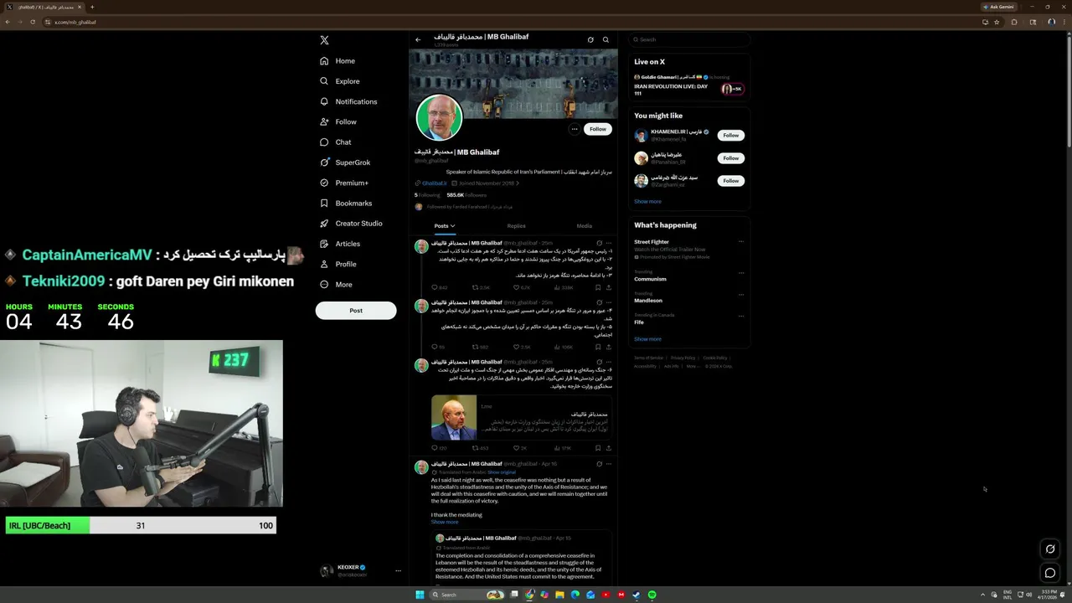Share the first post showing 338K views

click(609, 287)
